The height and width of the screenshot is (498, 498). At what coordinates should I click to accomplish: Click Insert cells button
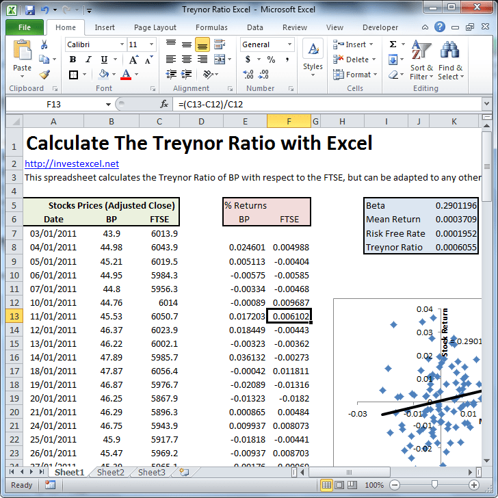[352, 44]
